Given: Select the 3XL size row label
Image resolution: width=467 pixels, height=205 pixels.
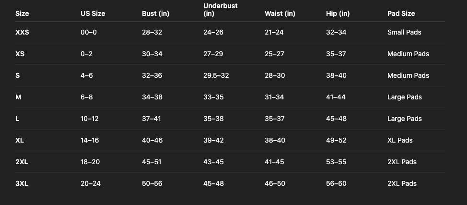Looking at the screenshot, I should pos(22,183).
